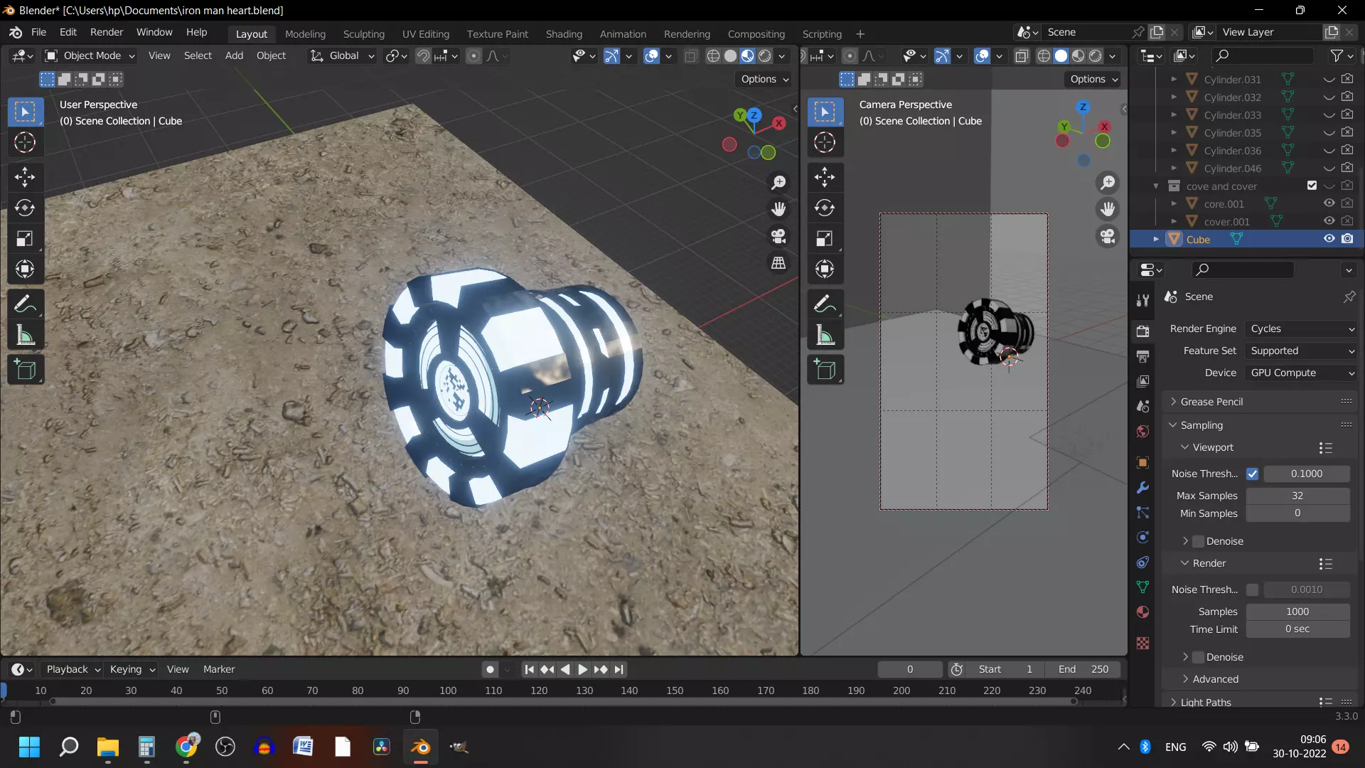This screenshot has width=1365, height=768.
Task: Open the Global transform orientation dropdown
Action: point(342,55)
